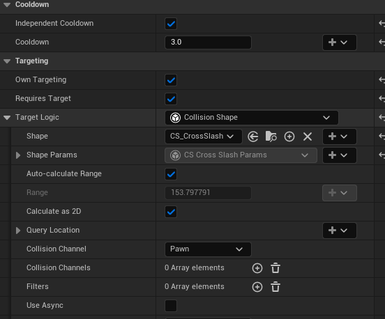The width and height of the screenshot is (385, 319).
Task: Reset Independent Cooldown to default arrow
Action: 382,23
